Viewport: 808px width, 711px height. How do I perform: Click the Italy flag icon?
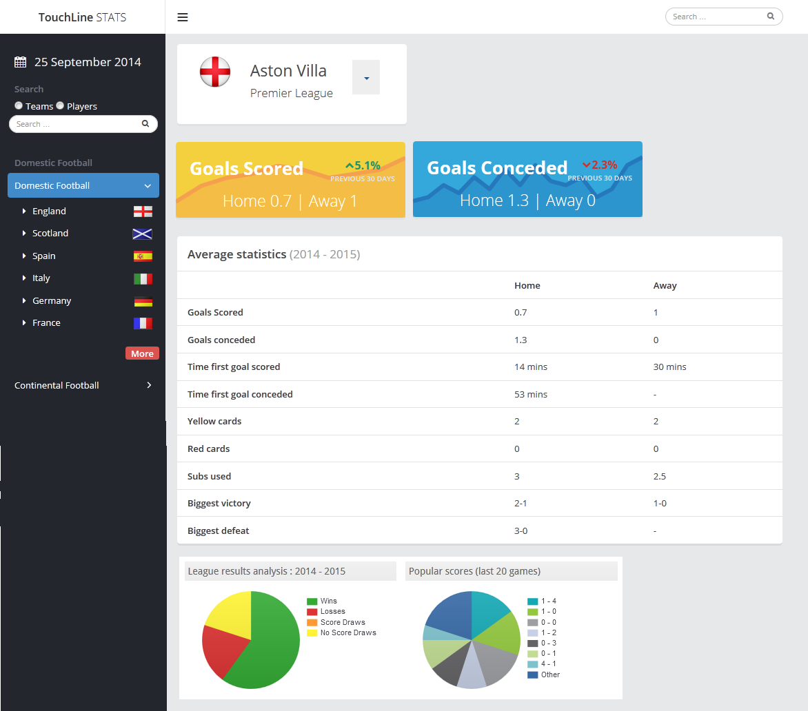(x=143, y=278)
